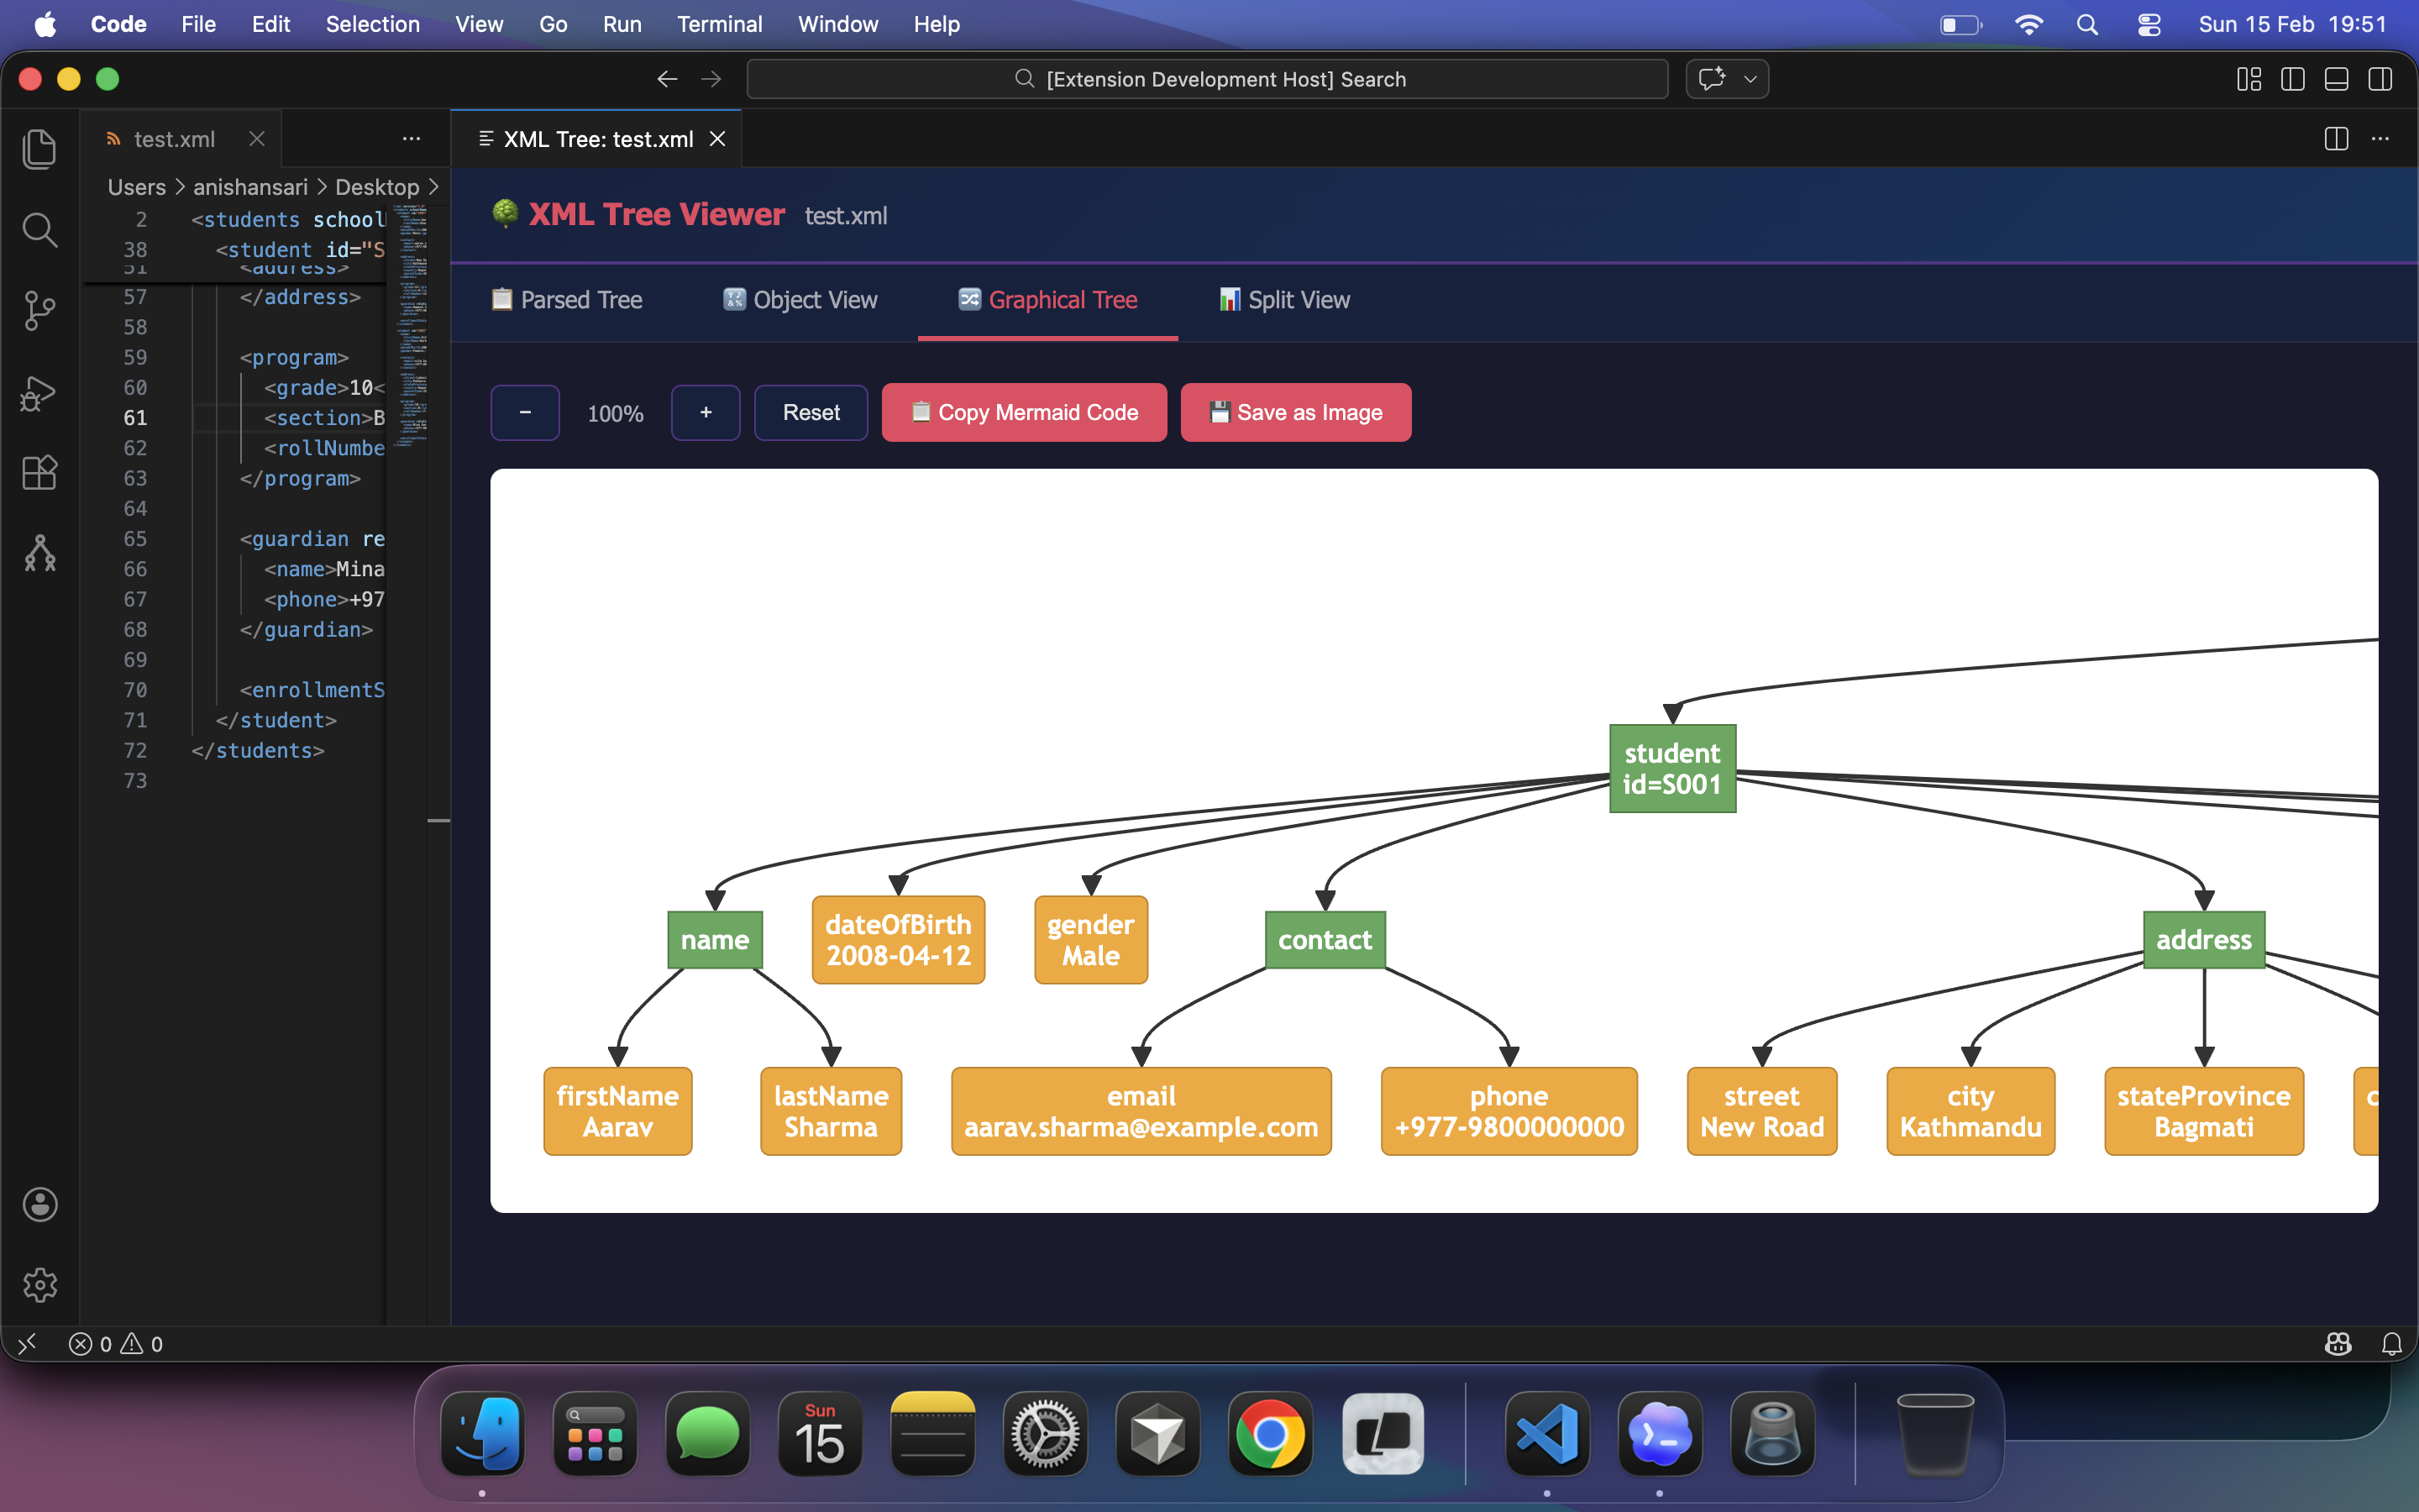Switch to the Object View tab
This screenshot has height=1512, width=2419.
(x=800, y=300)
